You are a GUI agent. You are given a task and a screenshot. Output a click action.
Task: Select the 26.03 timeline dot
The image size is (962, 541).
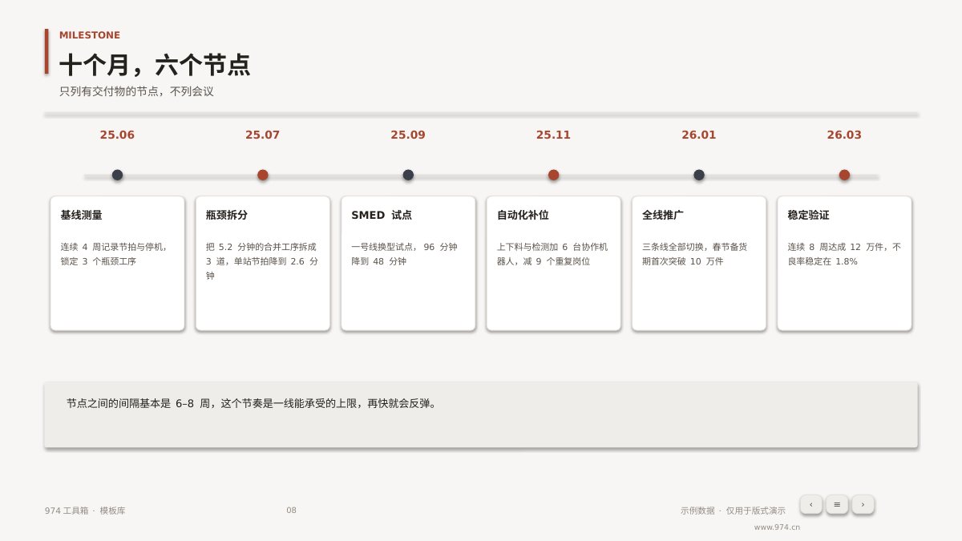pyautogui.click(x=844, y=175)
